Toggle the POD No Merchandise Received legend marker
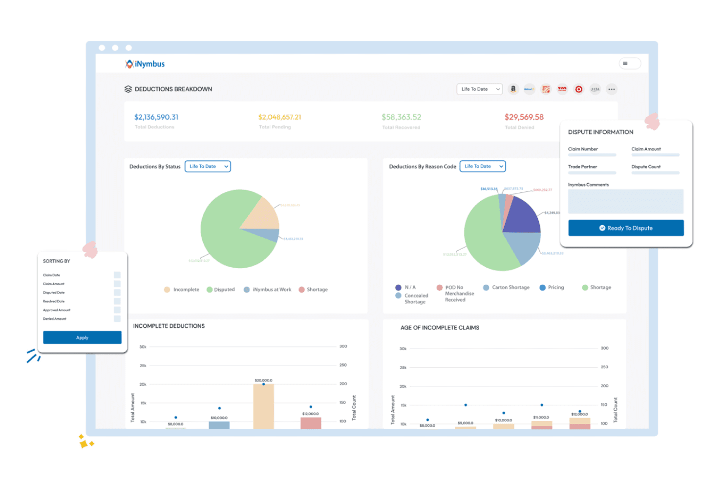Screen dimensions: 723x482 click(440, 288)
